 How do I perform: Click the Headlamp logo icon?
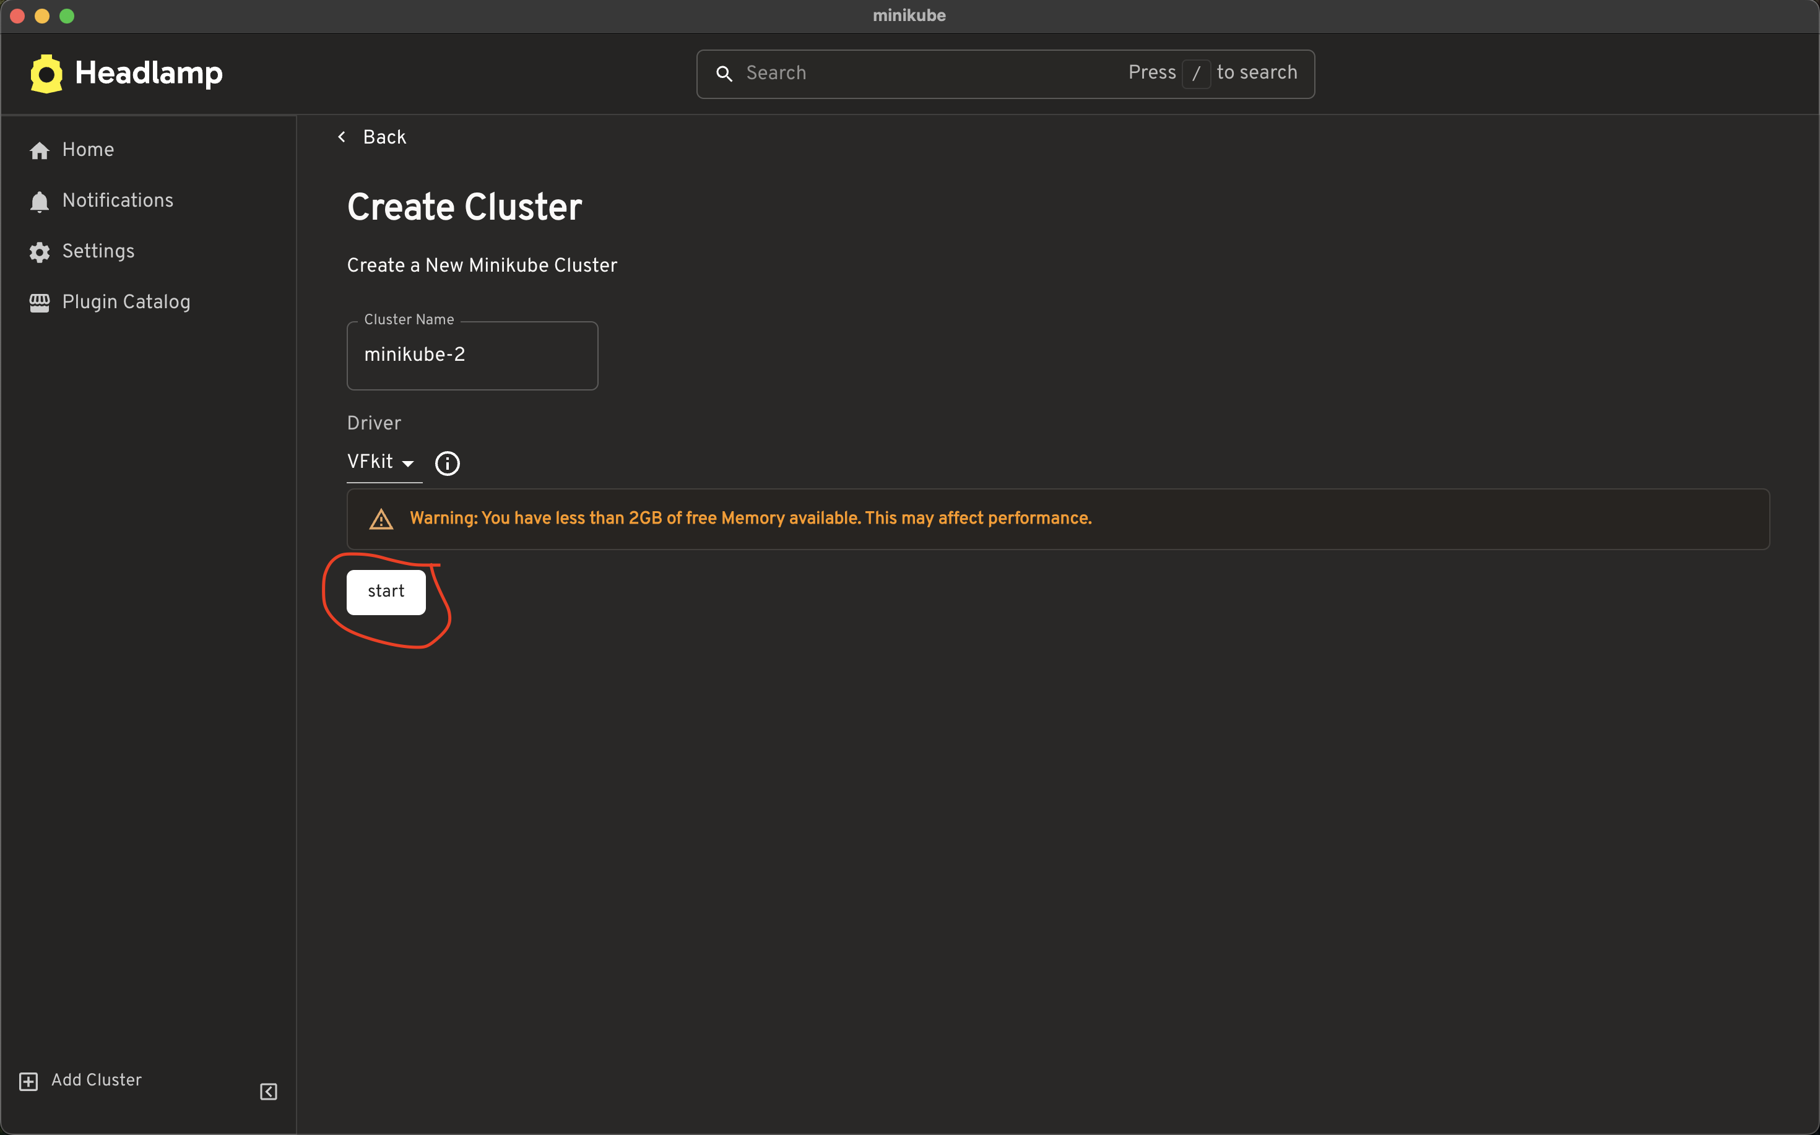click(x=45, y=73)
